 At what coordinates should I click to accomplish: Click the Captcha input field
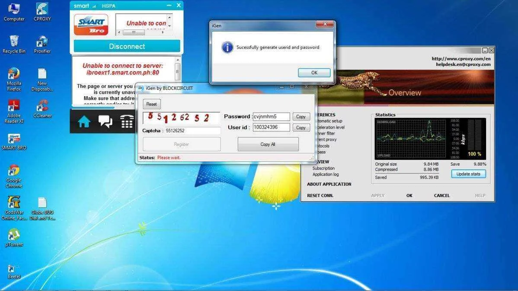(x=192, y=131)
